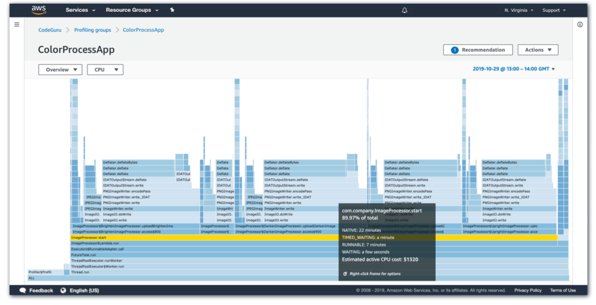Select the Profiler$Profil frame
Image resolution: width=596 pixels, height=305 pixels.
(46, 272)
